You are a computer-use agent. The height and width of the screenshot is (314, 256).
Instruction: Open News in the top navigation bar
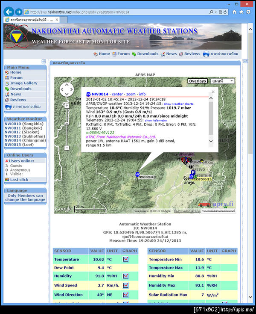pos(169,53)
